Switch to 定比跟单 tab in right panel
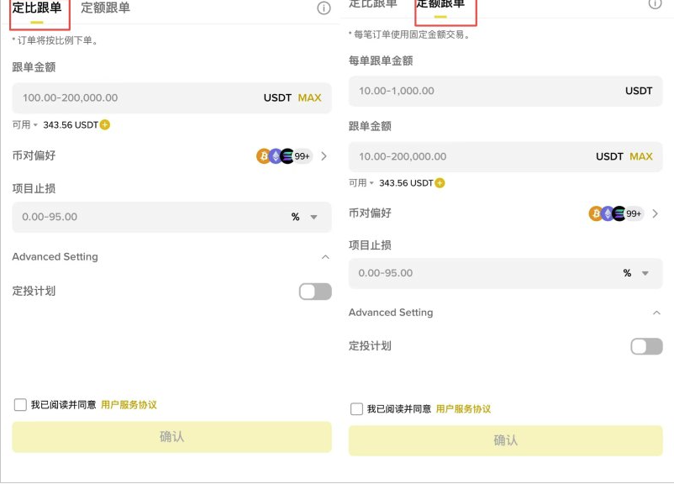 pyautogui.click(x=373, y=4)
